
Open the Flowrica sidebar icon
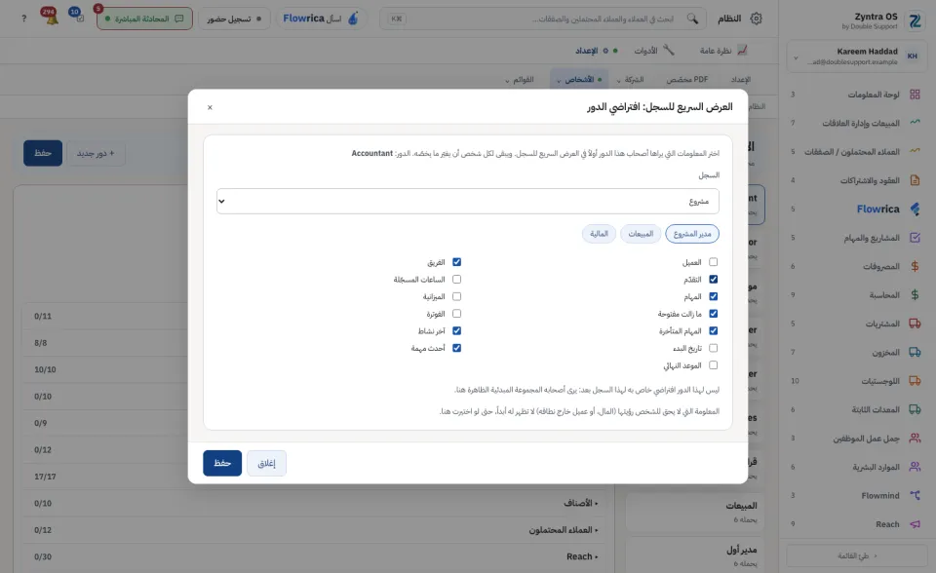coord(915,209)
